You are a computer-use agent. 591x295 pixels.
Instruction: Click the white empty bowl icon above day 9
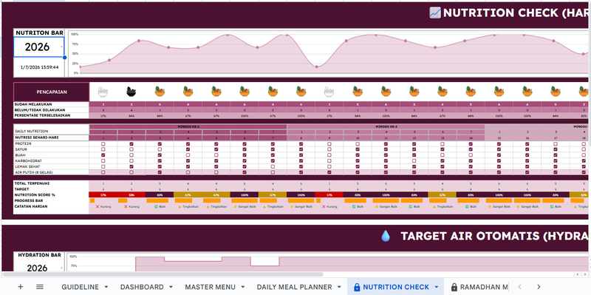click(329, 91)
